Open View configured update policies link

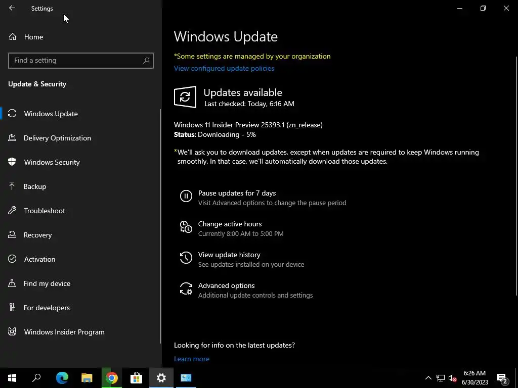coord(224,68)
